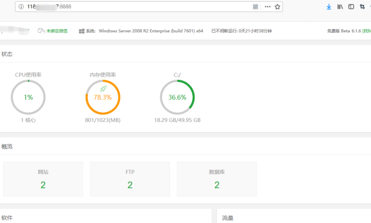This screenshot has height=223, width=371.
Task: Click the memory 78.3% usage gauge
Action: pos(103,97)
